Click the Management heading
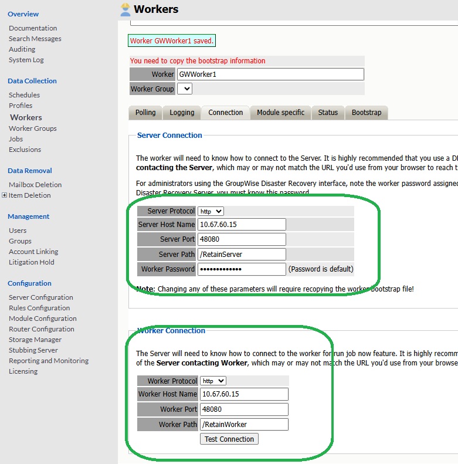 (28, 216)
